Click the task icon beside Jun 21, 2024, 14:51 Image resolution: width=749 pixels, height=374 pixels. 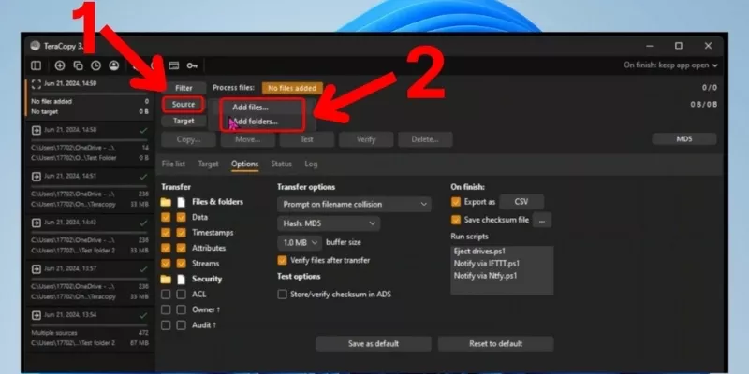[x=37, y=177]
